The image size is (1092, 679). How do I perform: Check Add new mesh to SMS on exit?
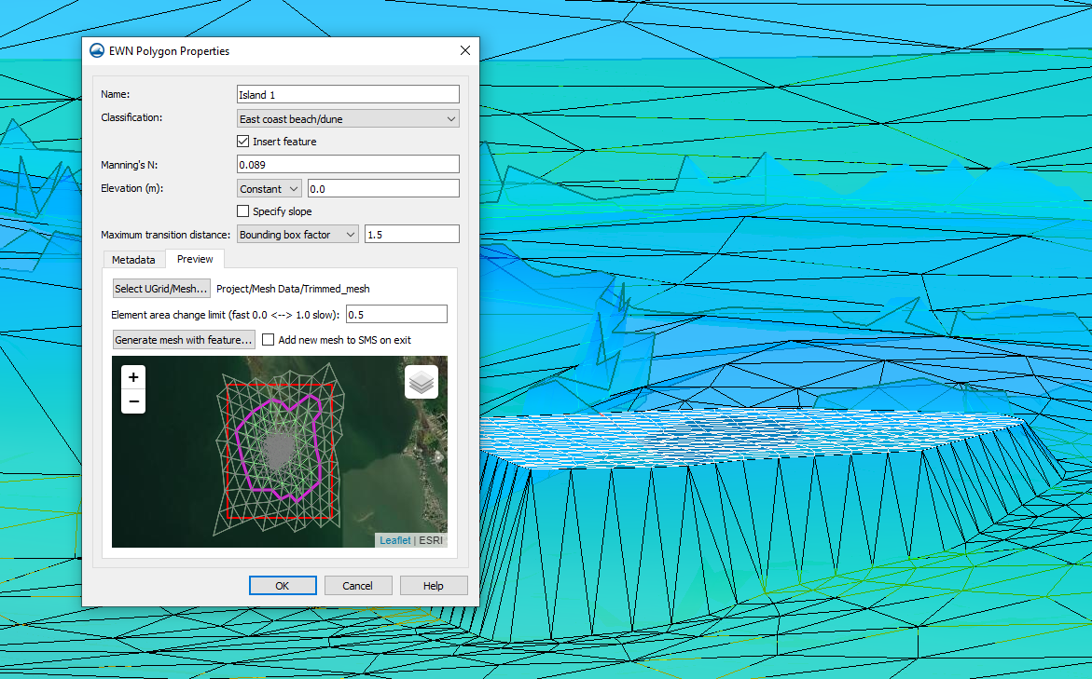click(x=268, y=339)
